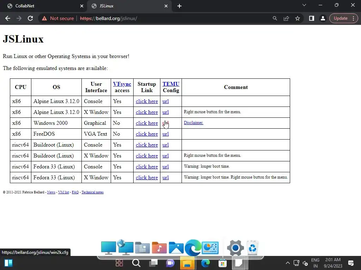Open url config for Buildroot Console
The width and height of the screenshot is (361, 270).
tap(166, 145)
